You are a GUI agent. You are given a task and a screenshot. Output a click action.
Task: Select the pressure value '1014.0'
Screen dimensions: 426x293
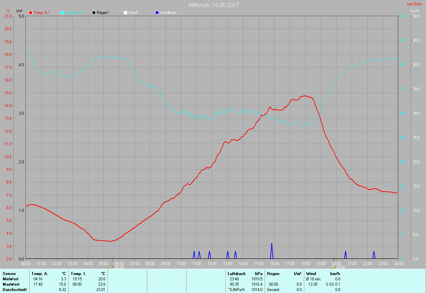pyautogui.click(x=257, y=290)
